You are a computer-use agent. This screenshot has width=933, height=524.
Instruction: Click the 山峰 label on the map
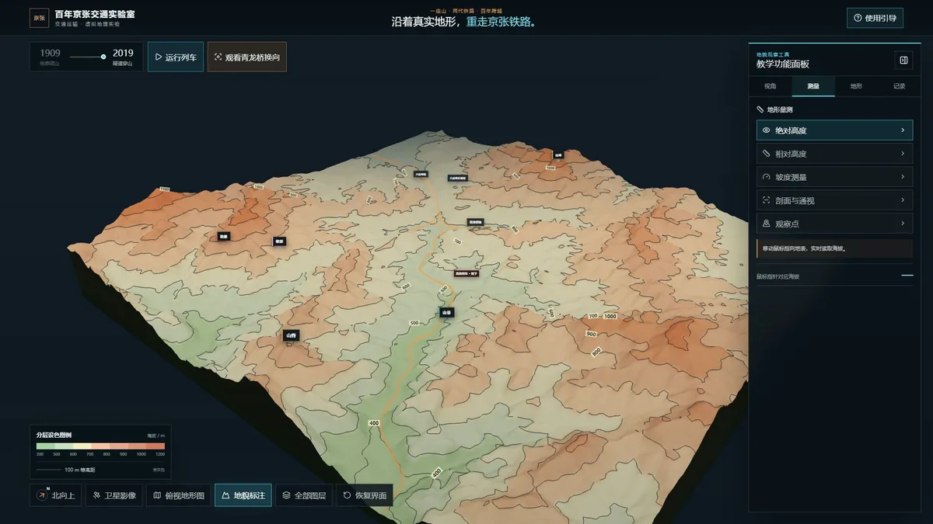(x=558, y=155)
